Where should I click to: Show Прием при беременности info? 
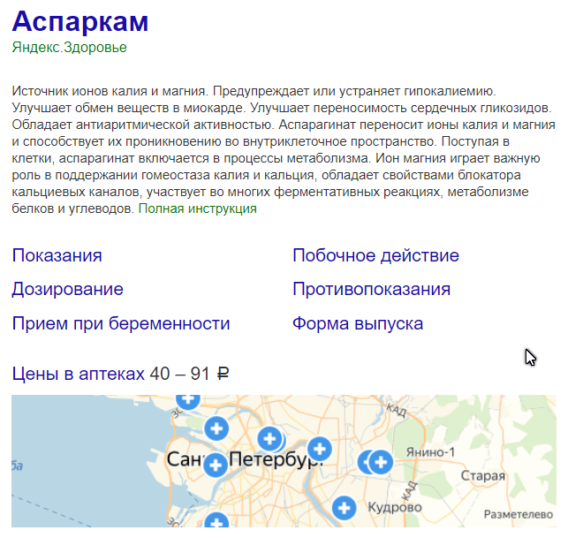coord(121,324)
